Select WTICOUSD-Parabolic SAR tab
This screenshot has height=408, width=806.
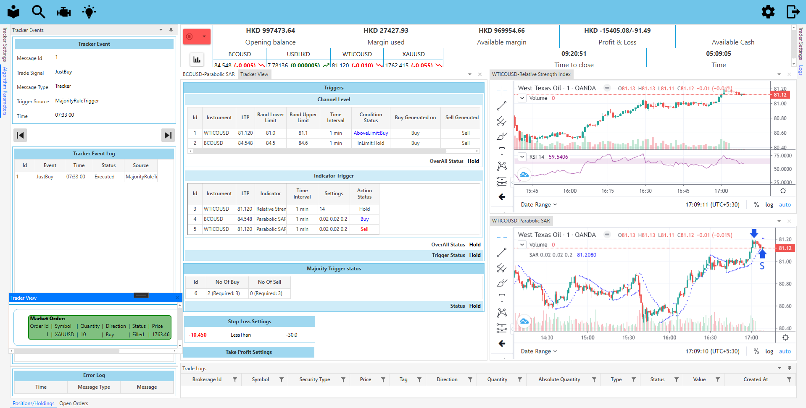point(521,221)
